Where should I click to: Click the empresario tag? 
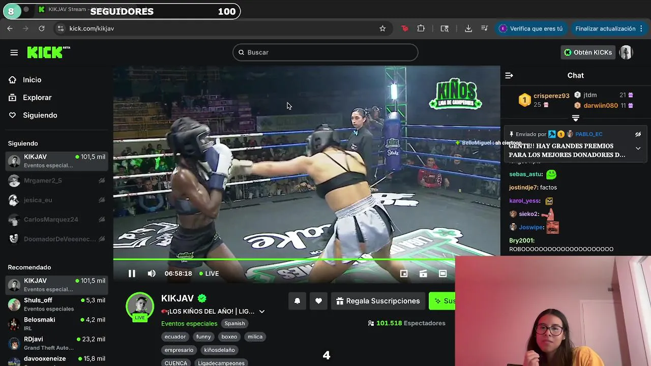pyautogui.click(x=179, y=350)
